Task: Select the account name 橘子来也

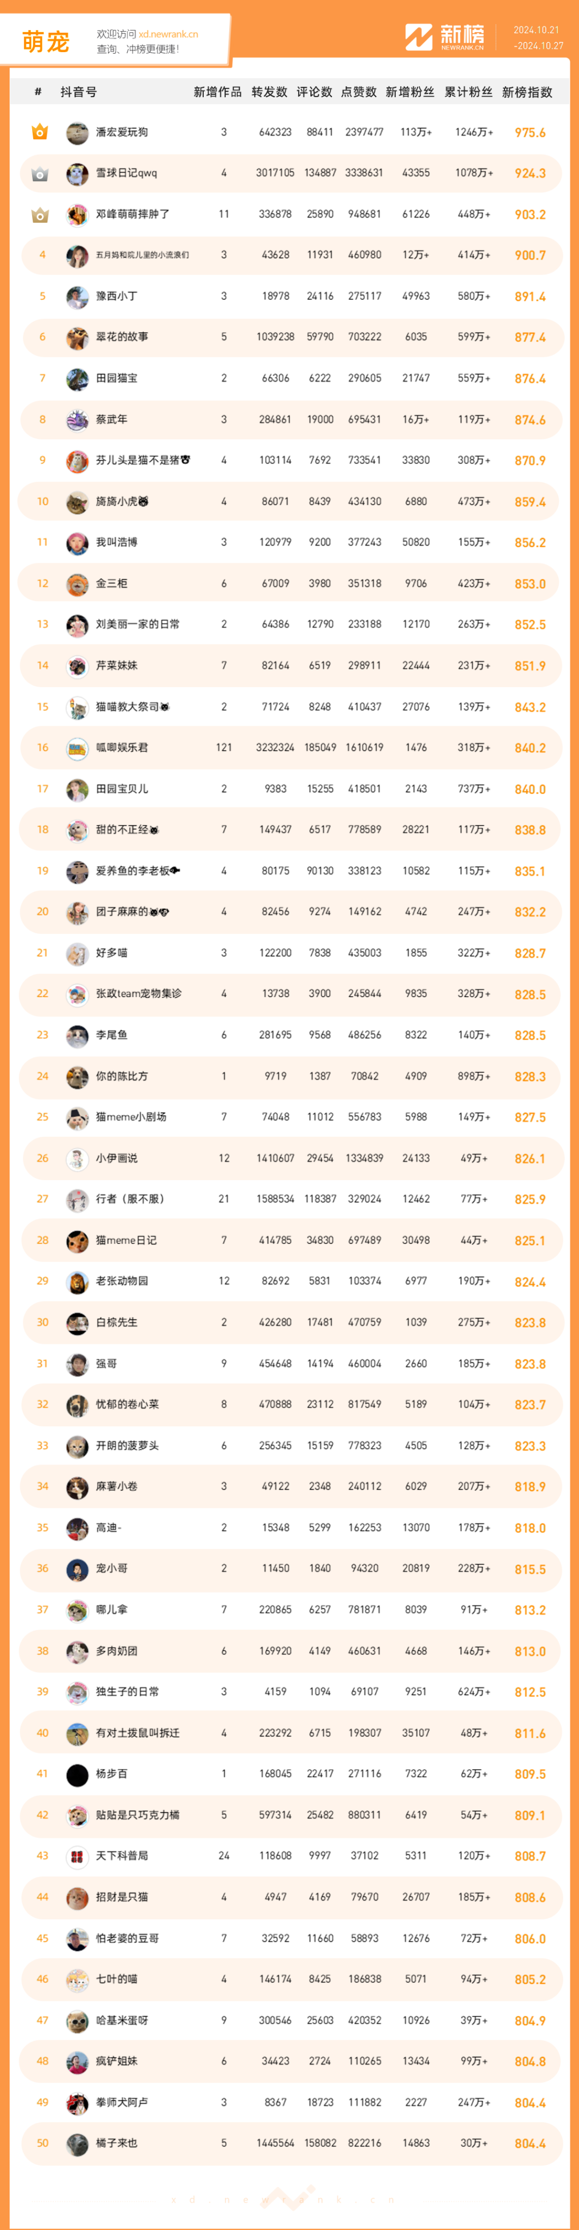Action: click(x=117, y=2143)
